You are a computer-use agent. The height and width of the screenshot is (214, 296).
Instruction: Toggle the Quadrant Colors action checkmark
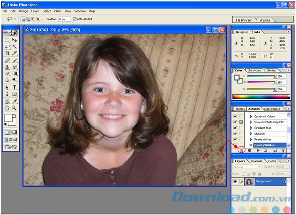(x=235, y=116)
